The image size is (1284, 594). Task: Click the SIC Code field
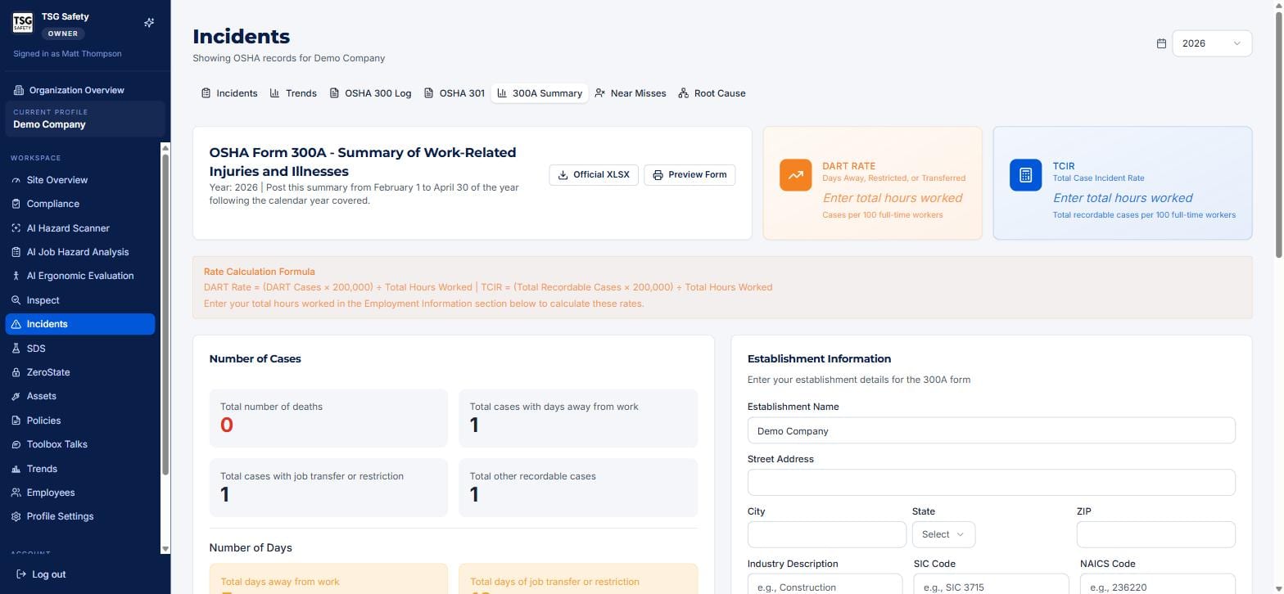(x=991, y=584)
